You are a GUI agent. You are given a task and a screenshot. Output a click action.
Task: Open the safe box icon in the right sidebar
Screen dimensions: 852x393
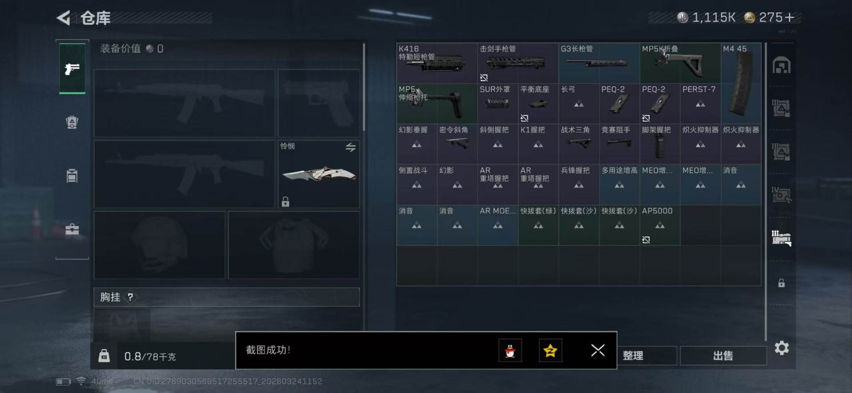point(781,66)
